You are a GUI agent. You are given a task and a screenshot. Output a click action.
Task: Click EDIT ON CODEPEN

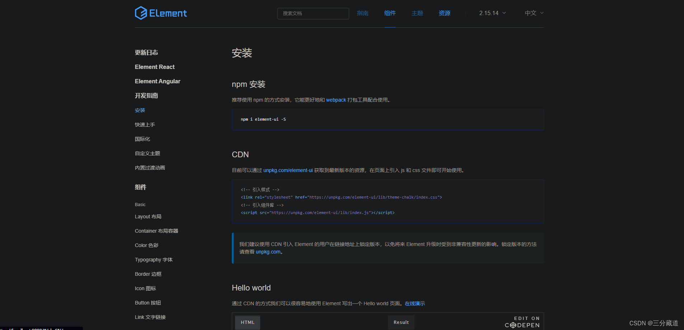[x=522, y=322]
